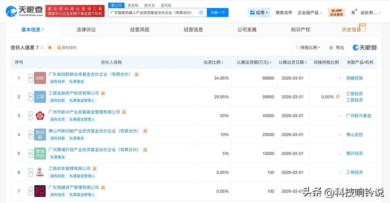Open the 此处有… account dropdown

pyautogui.click(x=371, y=12)
